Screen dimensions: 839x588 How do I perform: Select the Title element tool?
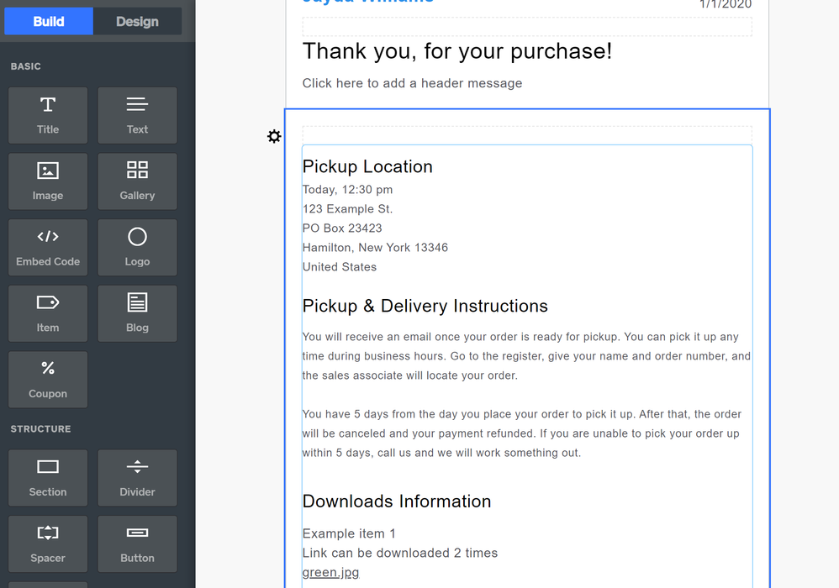coord(48,115)
